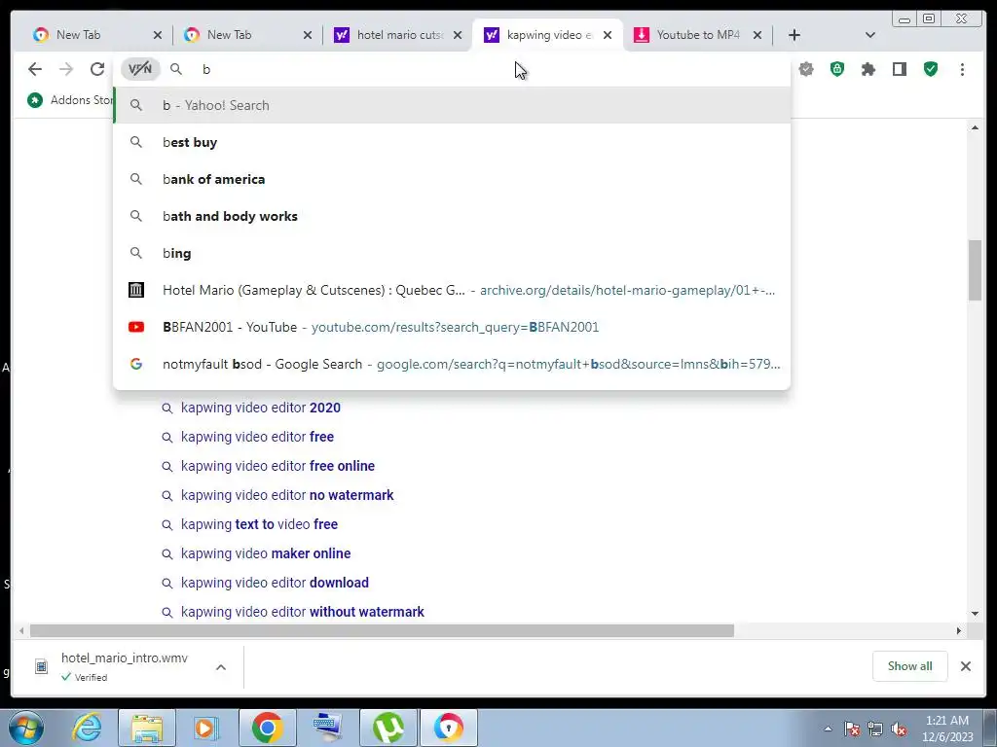Close the kapwing video tab
997x747 pixels.
pyautogui.click(x=608, y=35)
